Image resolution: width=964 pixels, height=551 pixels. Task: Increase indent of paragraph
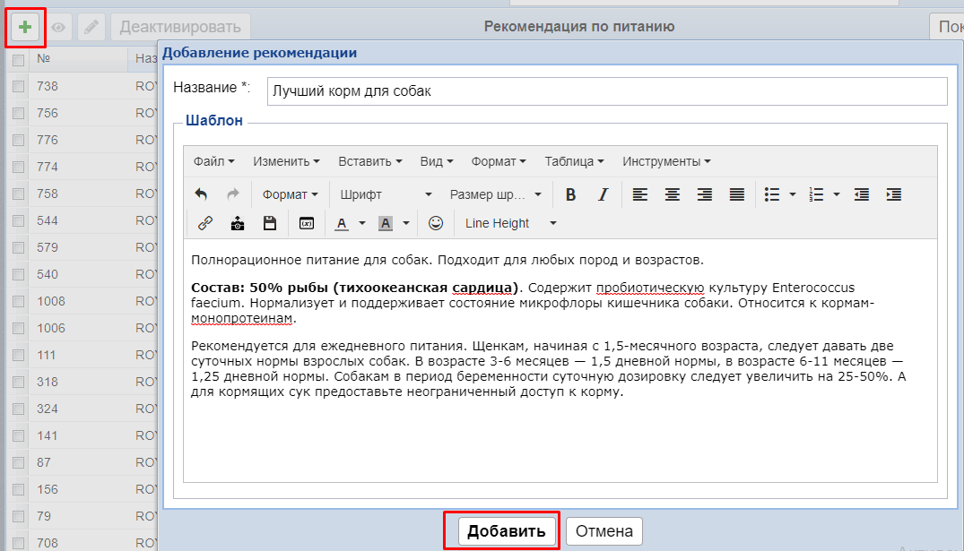pos(893,194)
